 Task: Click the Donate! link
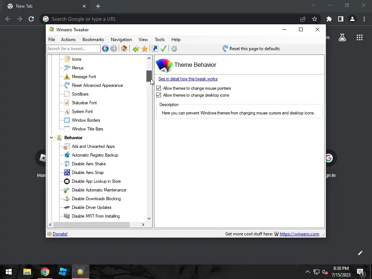tap(60, 234)
